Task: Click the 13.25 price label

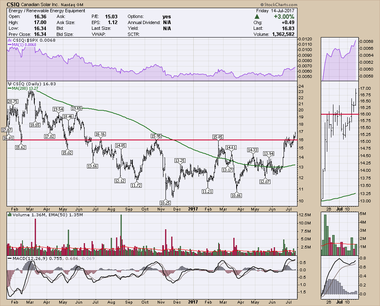Action: click(180, 160)
